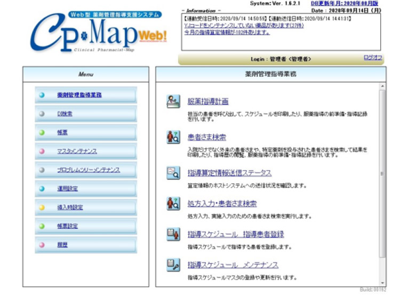Go to 運用設定 in the menu
This screenshot has width=400, height=296.
coord(67,188)
